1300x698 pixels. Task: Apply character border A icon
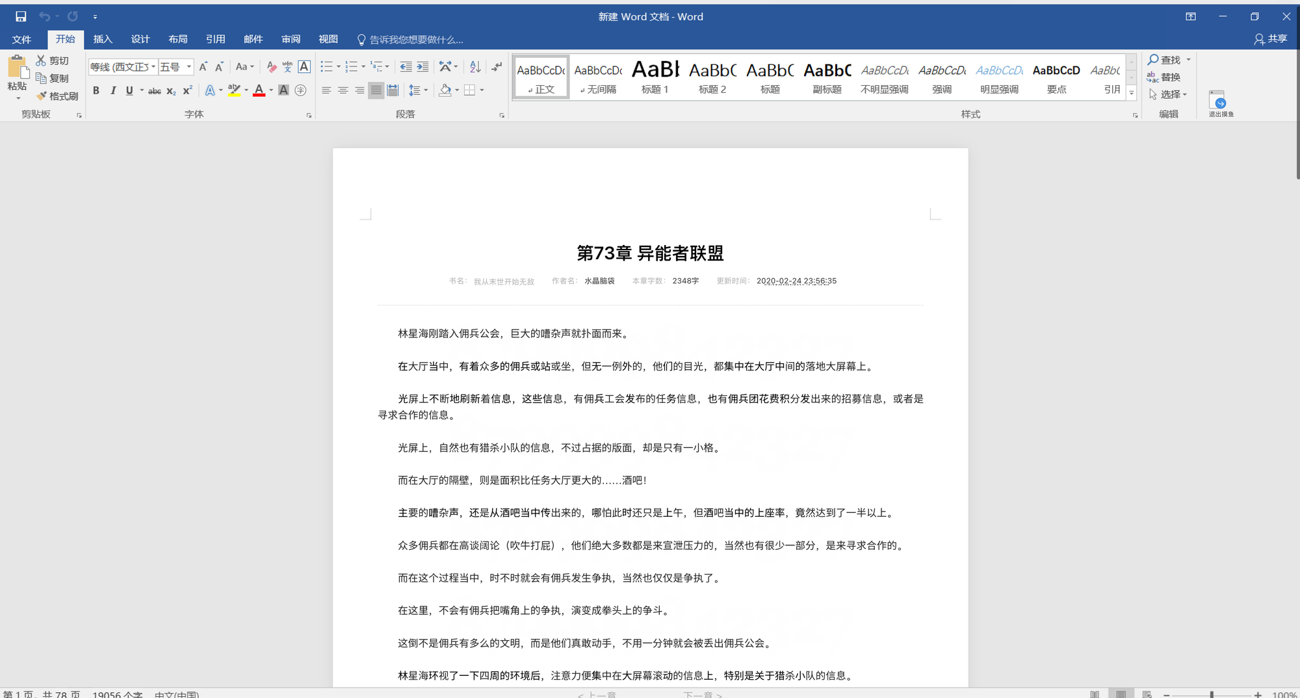click(x=304, y=67)
